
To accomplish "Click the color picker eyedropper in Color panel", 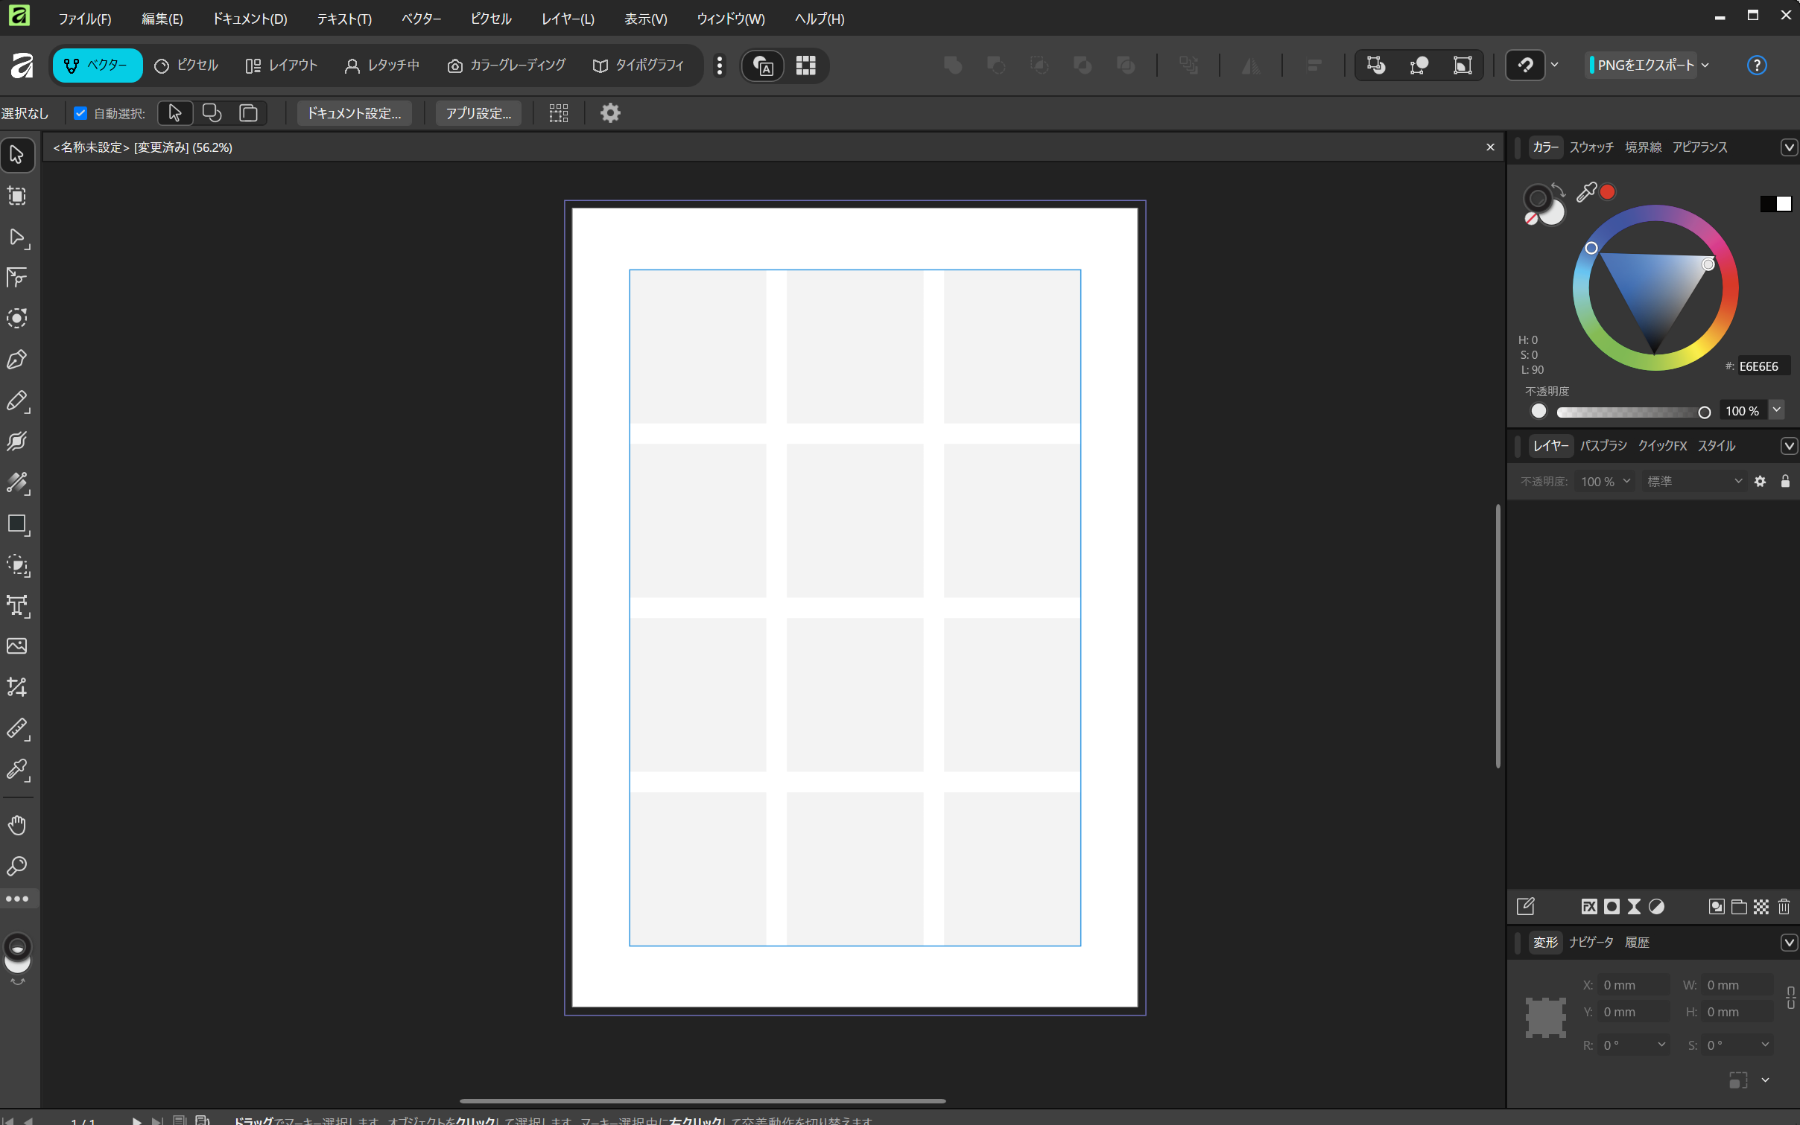I will pyautogui.click(x=1586, y=192).
